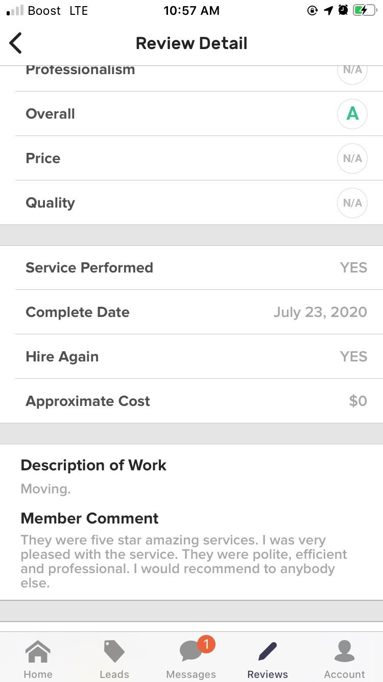
Task: Tap the Hire Again row
Action: pos(192,356)
